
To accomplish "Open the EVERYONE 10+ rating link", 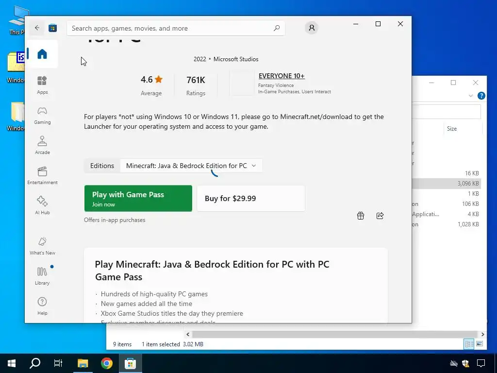I will (x=282, y=76).
